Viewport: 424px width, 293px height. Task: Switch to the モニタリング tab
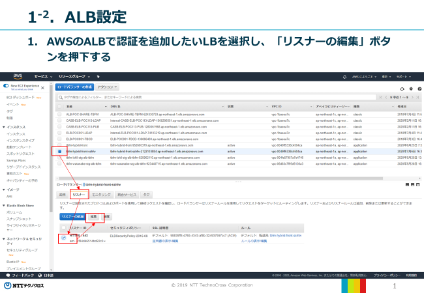(x=101, y=195)
